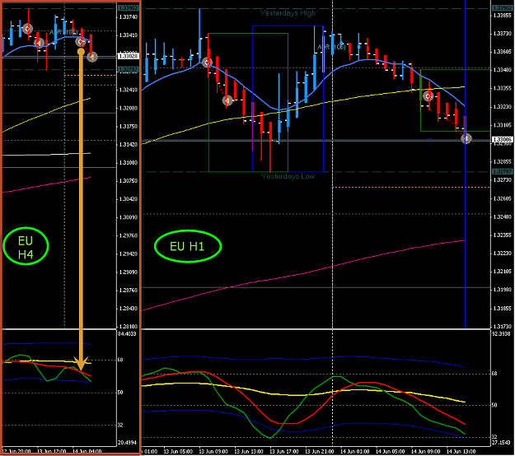Image resolution: width=515 pixels, height=456 pixels.
Task: Click the 13 Jun 17:00 time label
Action: pos(284,452)
